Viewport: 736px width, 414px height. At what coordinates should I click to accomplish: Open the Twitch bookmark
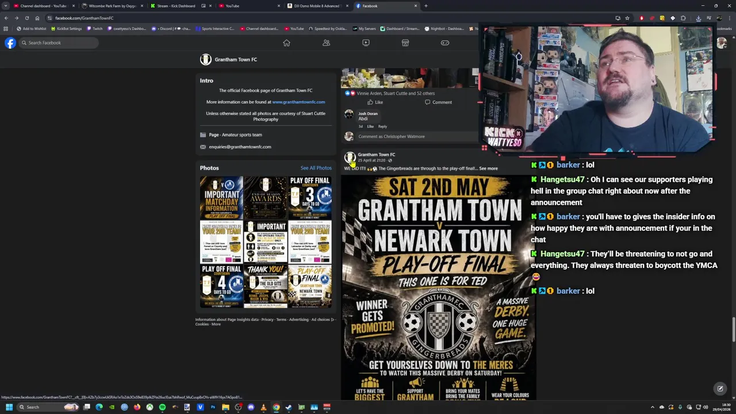click(95, 29)
